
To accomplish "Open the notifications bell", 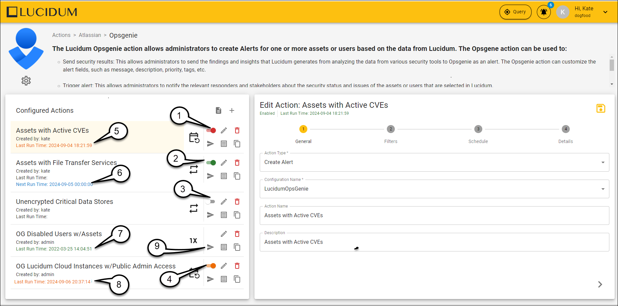I will point(543,12).
